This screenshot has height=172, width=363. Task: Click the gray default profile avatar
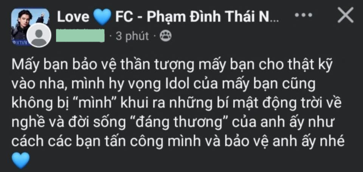pos(39,35)
